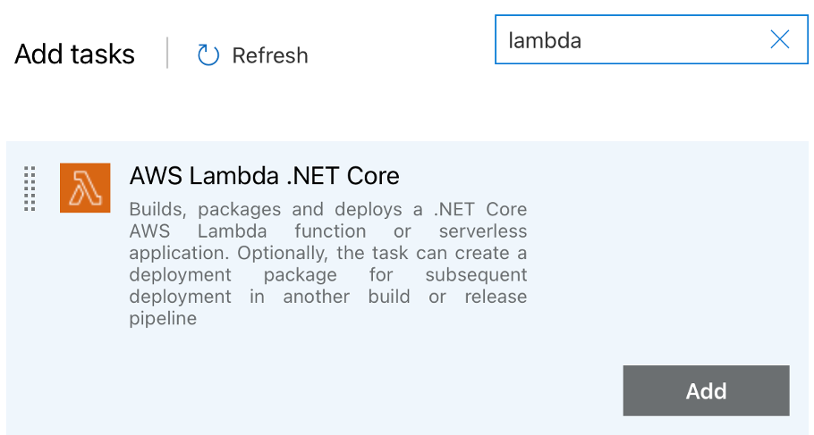Screen dimensions: 814x435
Task: Click the Add tasks heading
Action: click(75, 54)
